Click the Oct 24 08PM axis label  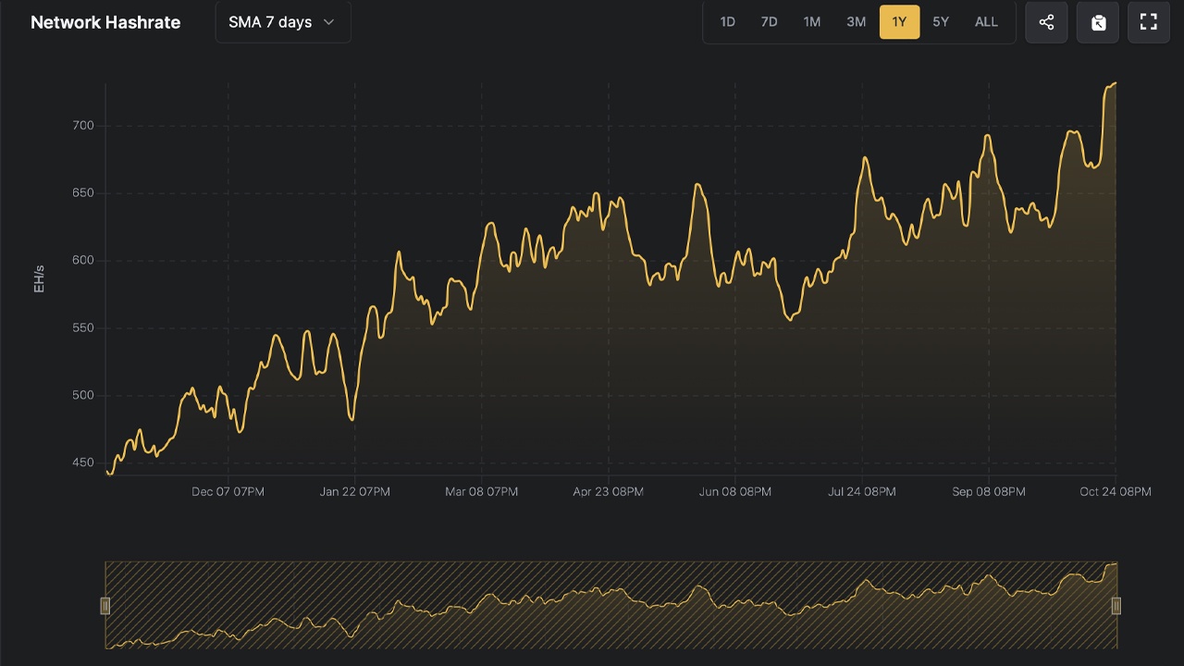1116,492
